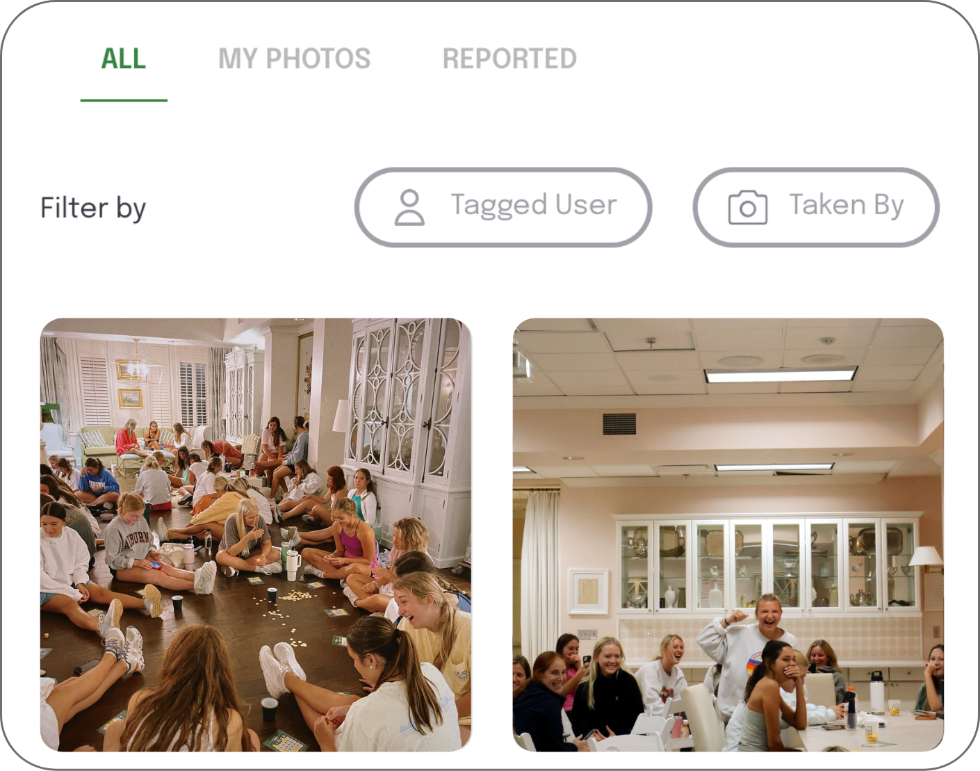Select the ALL tab
Viewport: 980px width, 771px height.
pos(124,59)
